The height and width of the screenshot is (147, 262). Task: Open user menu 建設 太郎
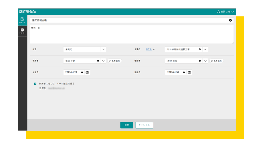point(225,12)
